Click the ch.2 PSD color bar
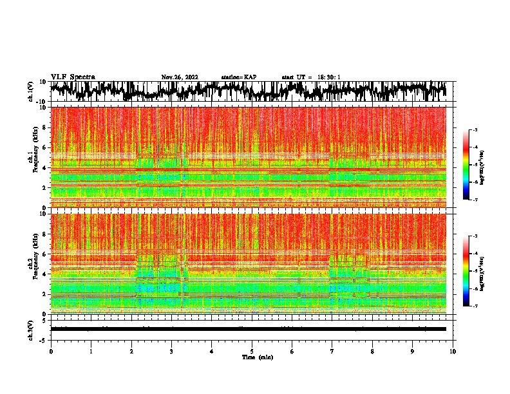Viewport: 510px width, 394px height. 466,271
